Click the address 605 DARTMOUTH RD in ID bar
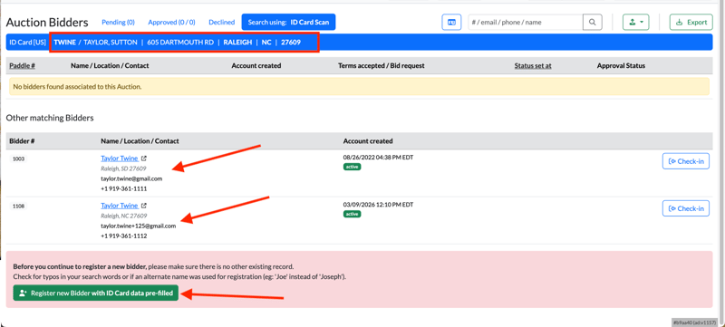Screen dimensions: 725x327 point(180,42)
